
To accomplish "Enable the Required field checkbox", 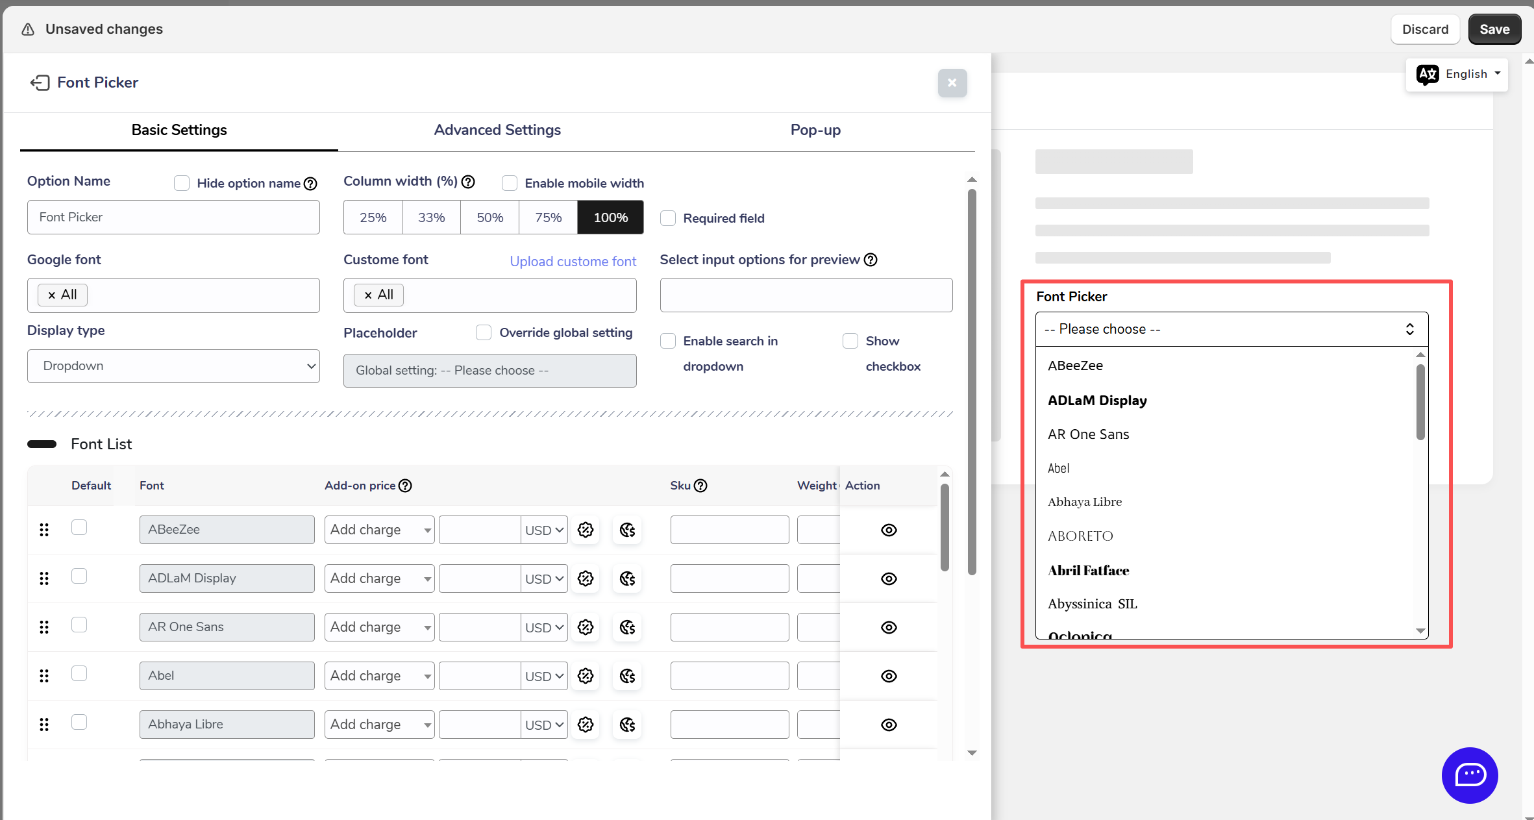I will (x=668, y=218).
